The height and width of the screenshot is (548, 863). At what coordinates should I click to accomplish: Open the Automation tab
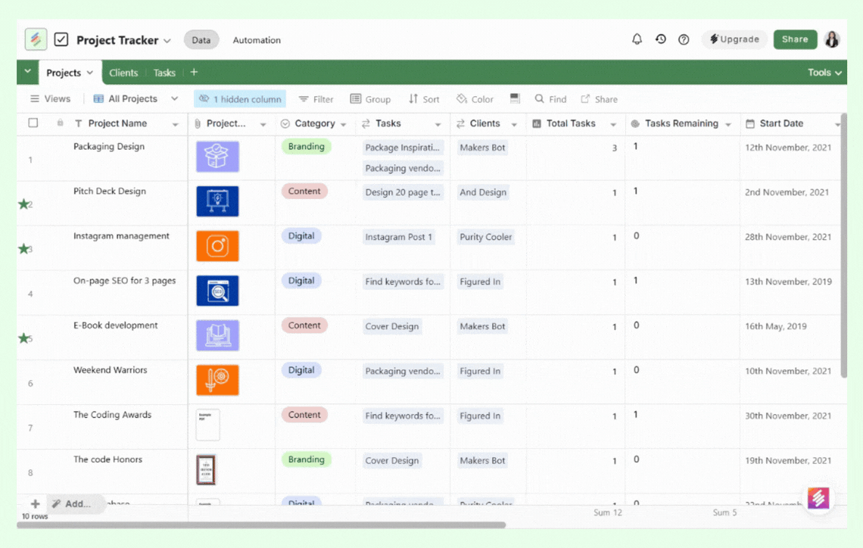257,40
